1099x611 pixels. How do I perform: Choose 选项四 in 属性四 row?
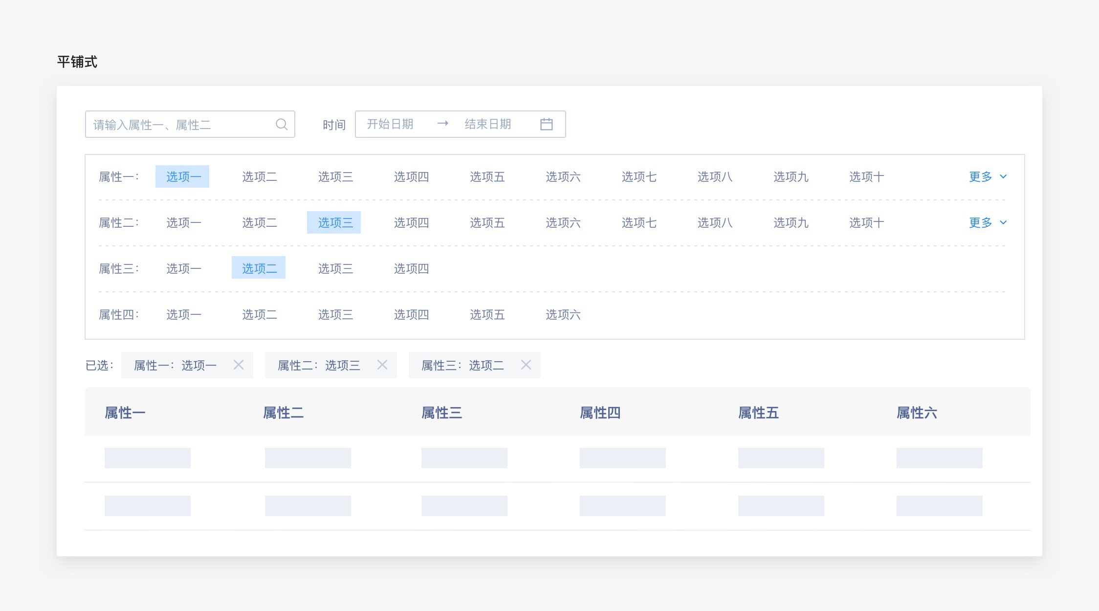(412, 314)
